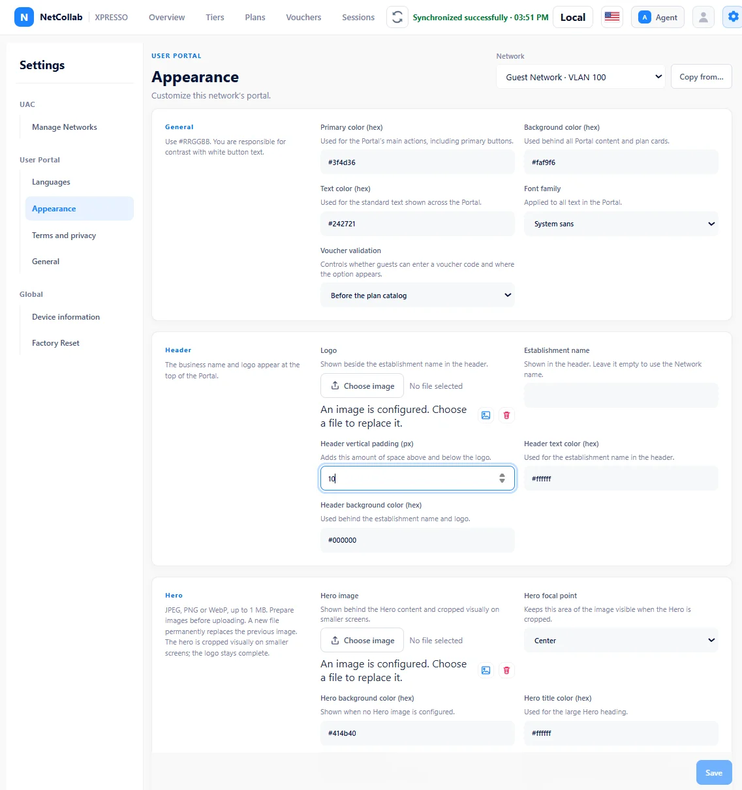The height and width of the screenshot is (790, 742).
Task: Expand the Font family System sans dropdown
Action: 621,224
